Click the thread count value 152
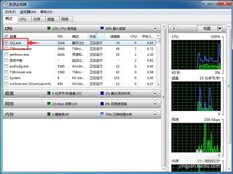The width and height of the screenshot is (233, 174). pos(117,78)
